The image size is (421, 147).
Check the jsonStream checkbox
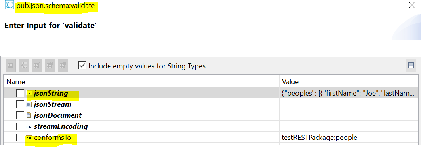point(20,104)
